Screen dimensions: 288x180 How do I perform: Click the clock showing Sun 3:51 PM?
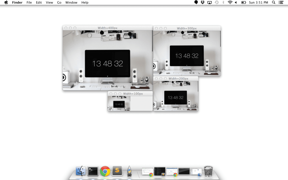pos(258,3)
